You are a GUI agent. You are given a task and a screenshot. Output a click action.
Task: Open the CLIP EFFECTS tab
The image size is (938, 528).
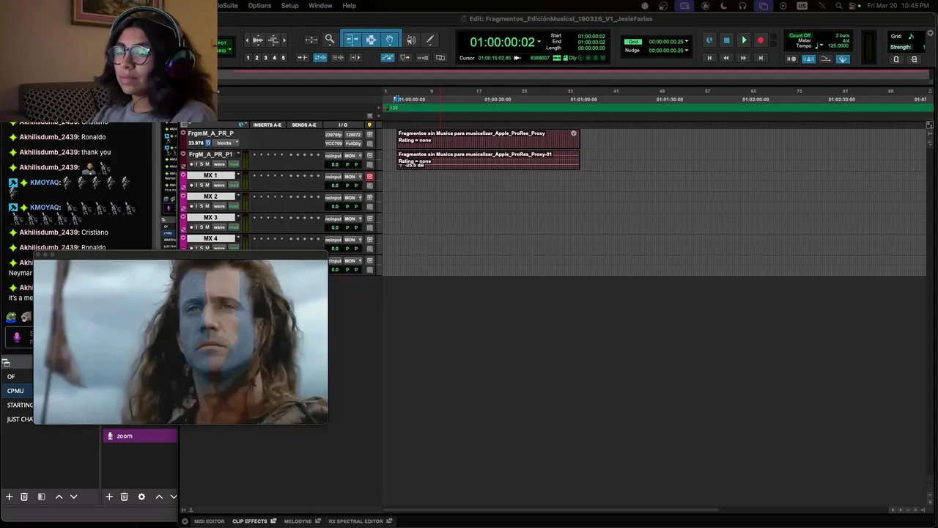pos(250,521)
